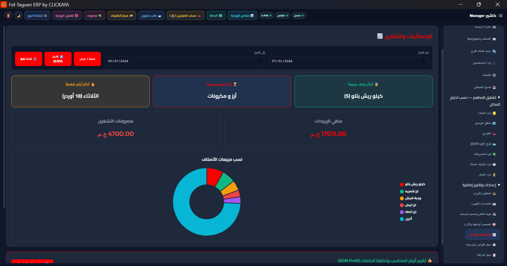Toggle the moon dark mode button
507x266 pixels.
click(x=18, y=16)
